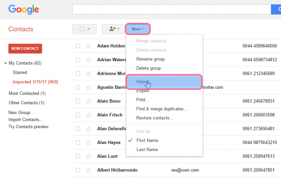The height and width of the screenshot is (181, 281).
Task: Choose Restore contacts... option
Action: pos(155,118)
